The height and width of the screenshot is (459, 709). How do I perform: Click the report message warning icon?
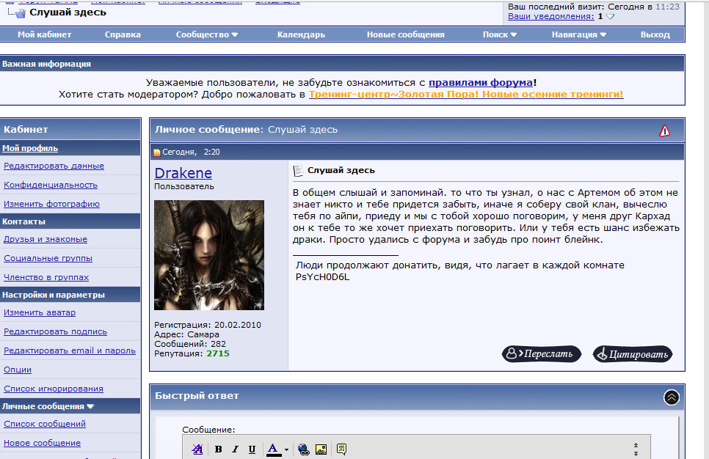tap(664, 131)
